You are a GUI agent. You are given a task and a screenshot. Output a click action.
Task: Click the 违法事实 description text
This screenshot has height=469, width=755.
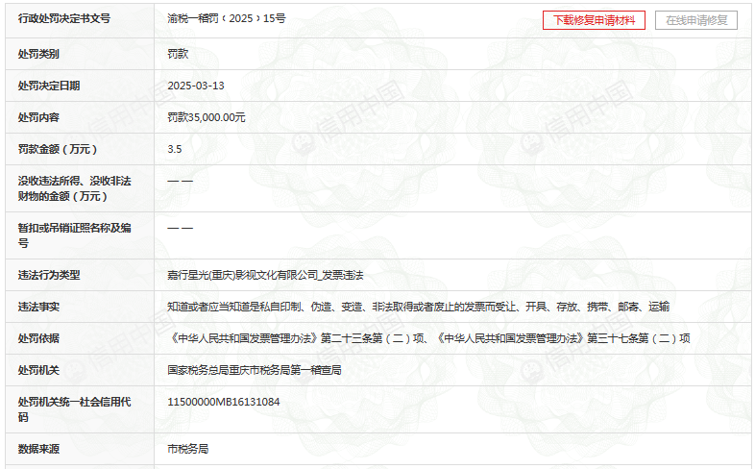[418, 307]
